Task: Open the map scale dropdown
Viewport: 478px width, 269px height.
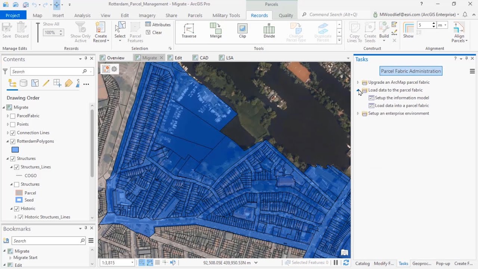Action: click(132, 263)
